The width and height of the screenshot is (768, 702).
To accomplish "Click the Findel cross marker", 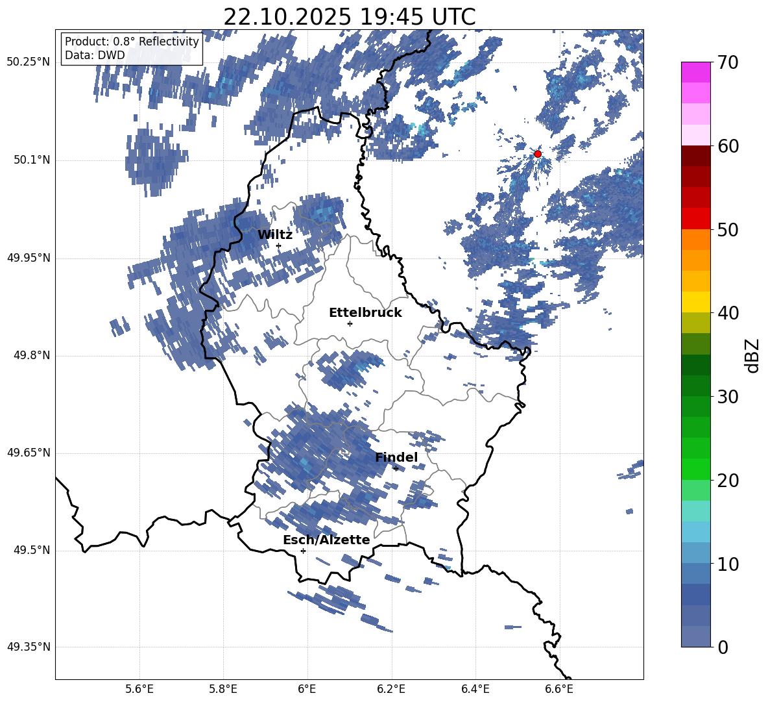I will point(396,469).
